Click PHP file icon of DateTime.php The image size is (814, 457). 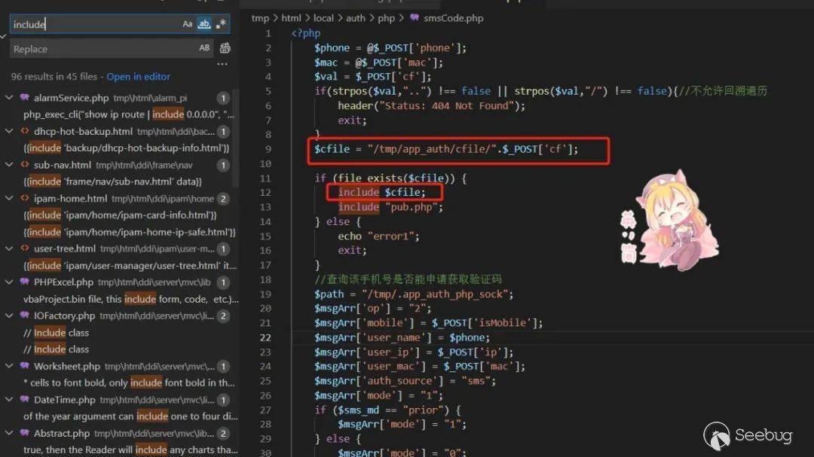(24, 399)
